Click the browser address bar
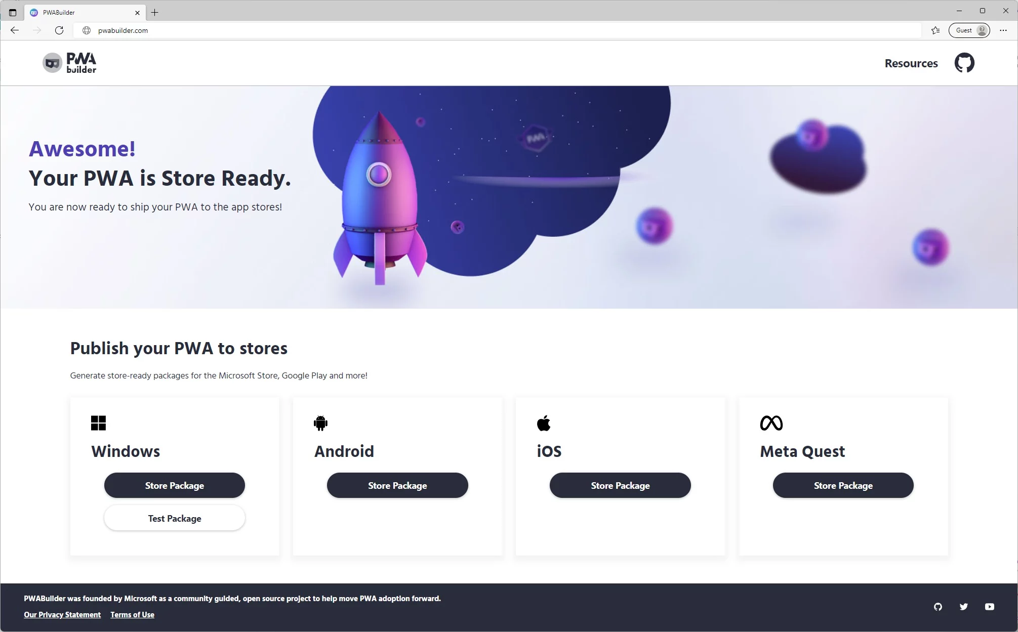Image resolution: width=1018 pixels, height=632 pixels. [506, 30]
